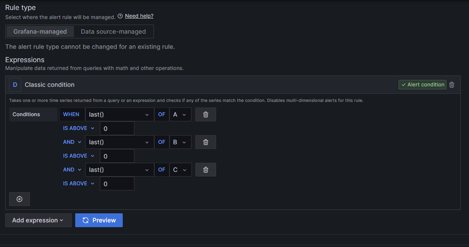Click the Preview button
The width and height of the screenshot is (469, 247).
click(99, 220)
